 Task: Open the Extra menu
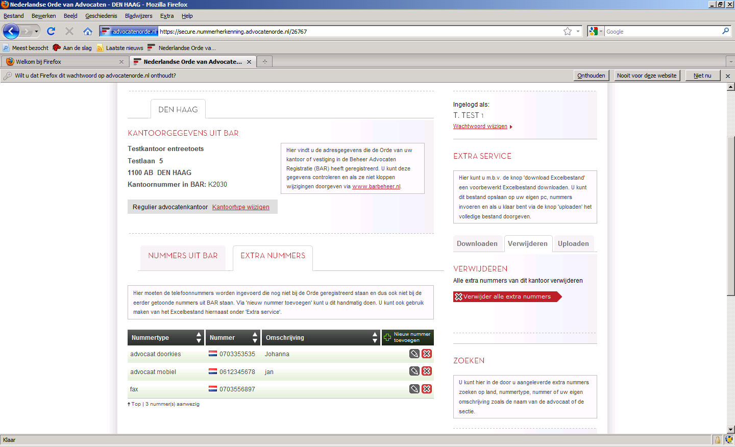(x=167, y=16)
